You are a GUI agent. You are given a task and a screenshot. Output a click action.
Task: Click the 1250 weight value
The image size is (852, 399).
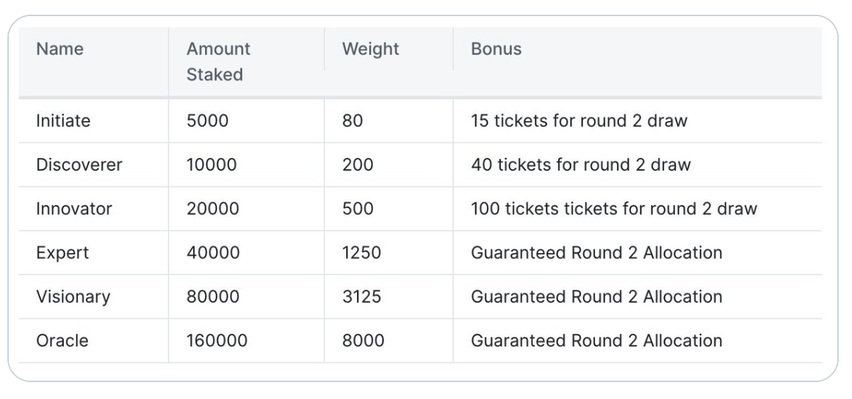tap(361, 252)
